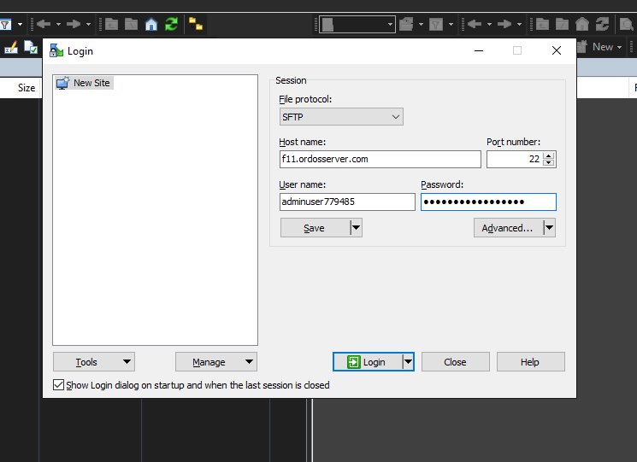Go forward in local panel history
This screenshot has width=637, height=462.
[x=74, y=24]
